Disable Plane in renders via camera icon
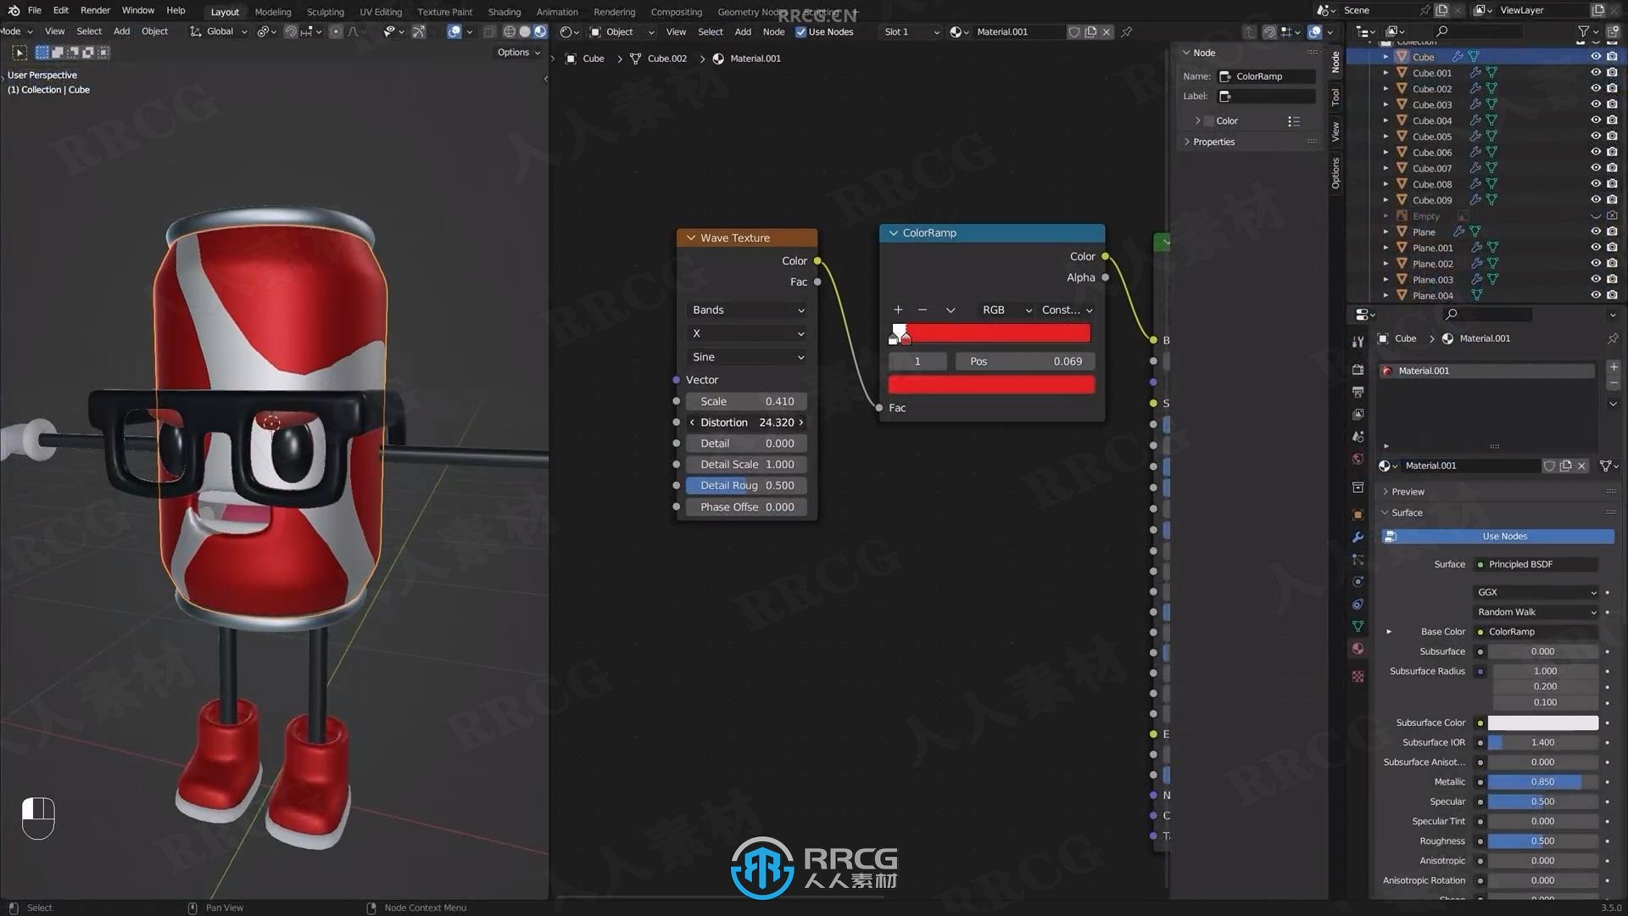The image size is (1628, 916). tap(1612, 231)
